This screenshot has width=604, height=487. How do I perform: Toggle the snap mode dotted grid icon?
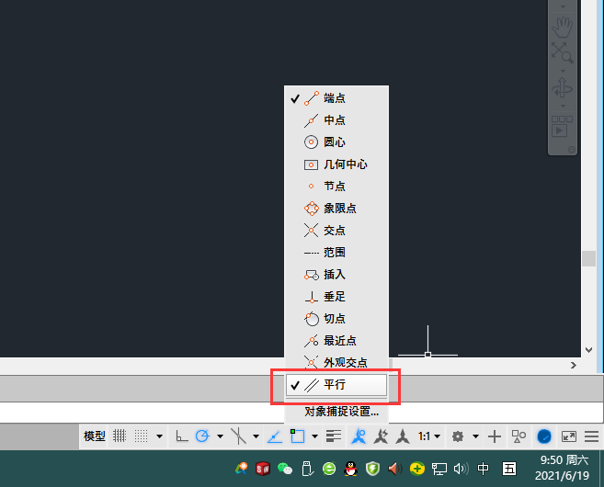pyautogui.click(x=141, y=436)
